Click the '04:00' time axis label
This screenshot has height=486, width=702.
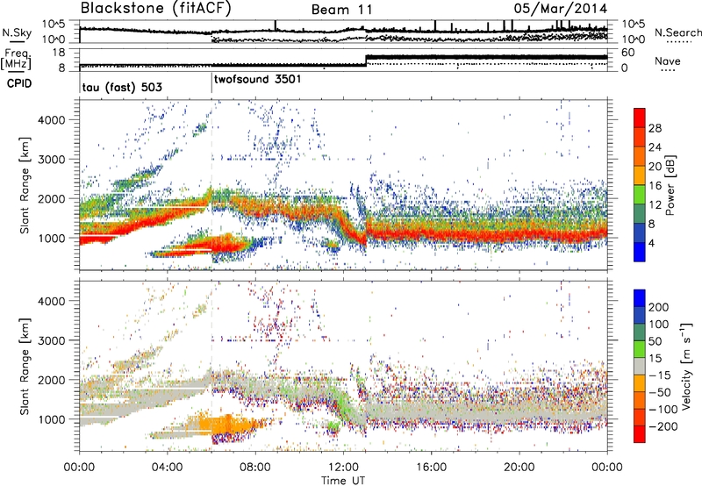click(x=168, y=468)
